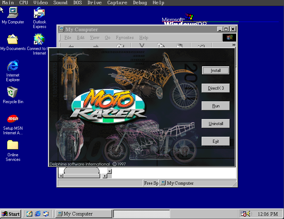284x219 pixels.
Task: Open the DOSBox Video menu
Action: coord(40,3)
